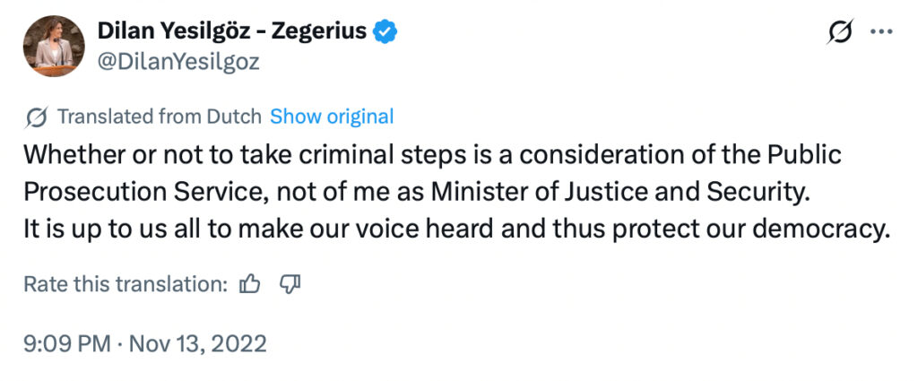Open the three-dot more options menu

tap(882, 32)
